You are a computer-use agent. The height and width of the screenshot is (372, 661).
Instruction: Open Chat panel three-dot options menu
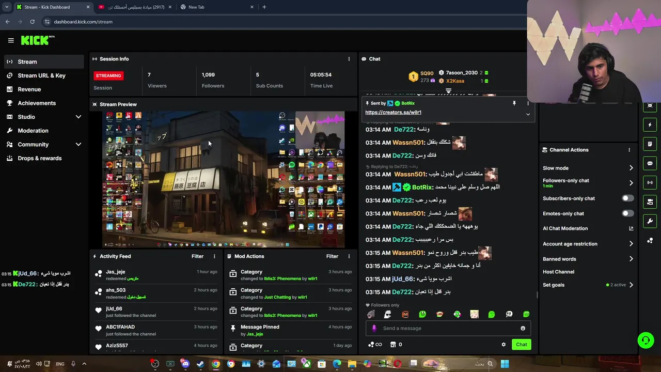point(528,103)
